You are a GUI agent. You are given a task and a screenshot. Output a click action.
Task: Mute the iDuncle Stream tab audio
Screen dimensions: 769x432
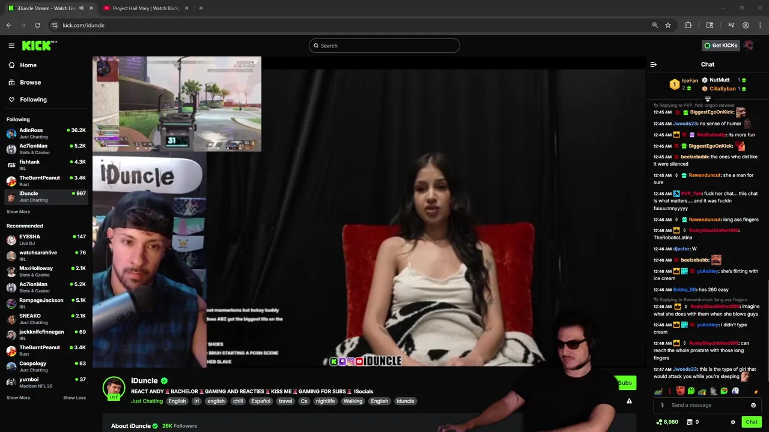(x=82, y=8)
